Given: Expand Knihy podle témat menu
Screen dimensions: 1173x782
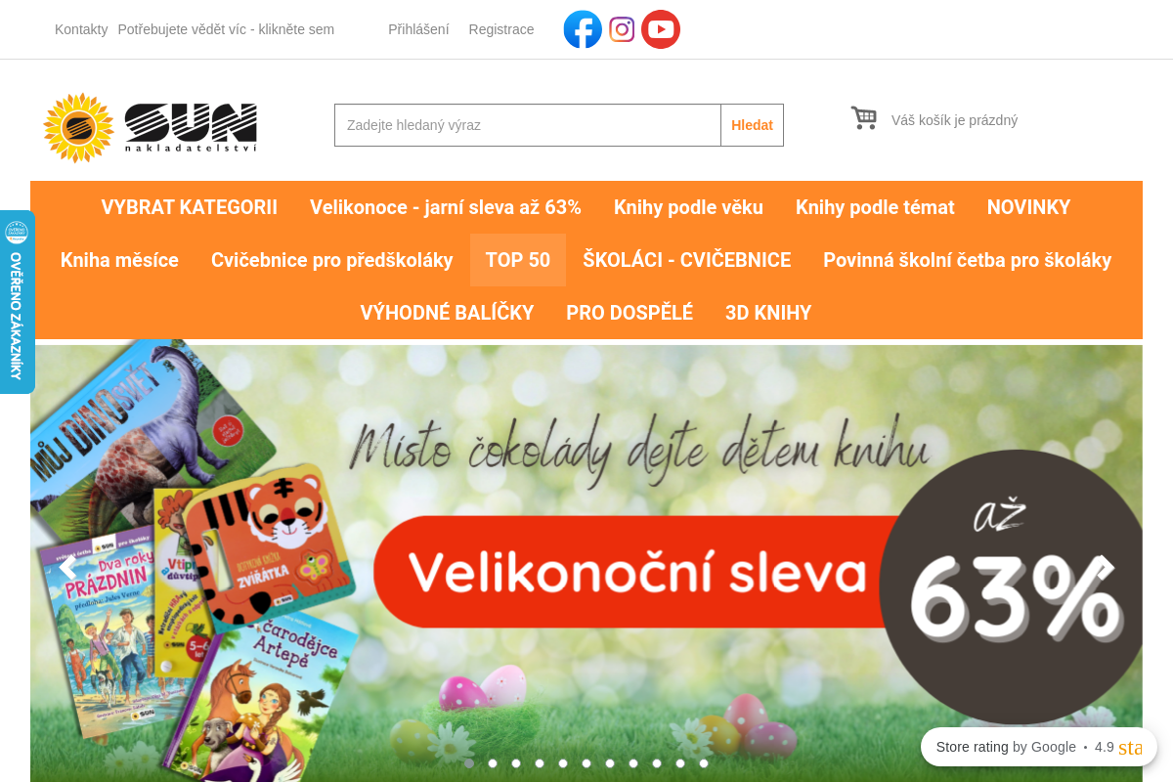Looking at the screenshot, I should pos(875,207).
